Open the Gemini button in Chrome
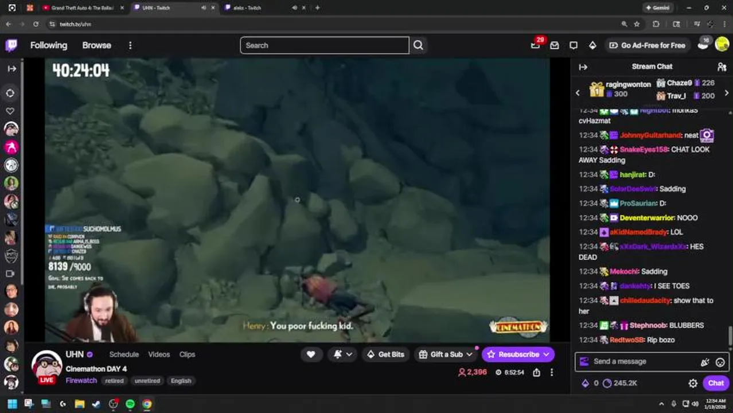The image size is (733, 413). [x=657, y=7]
